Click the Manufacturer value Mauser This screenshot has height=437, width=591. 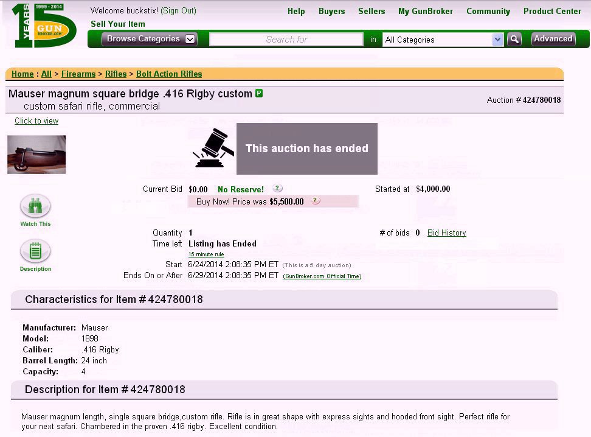coord(95,328)
